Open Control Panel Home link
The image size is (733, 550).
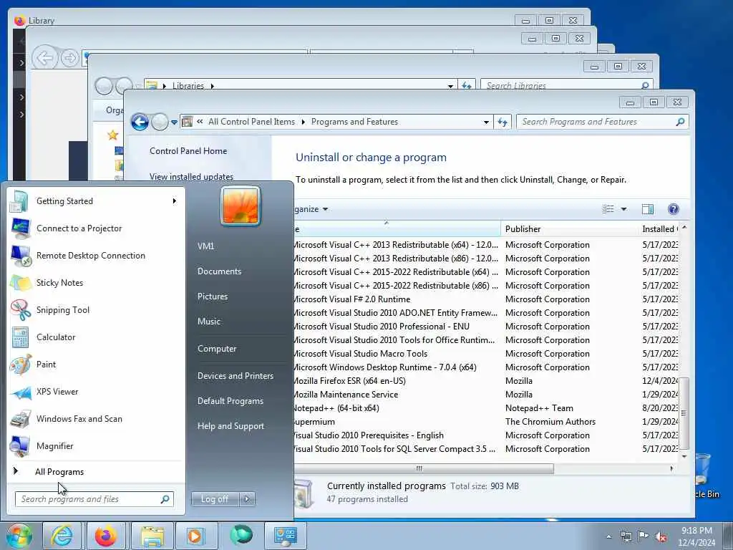188,151
